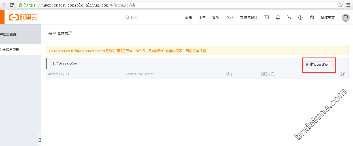Click the Aliyun logo
The height and width of the screenshot is (146, 353).
(23, 17)
